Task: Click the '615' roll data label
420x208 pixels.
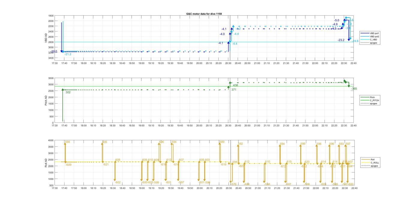Action: (x=289, y=162)
